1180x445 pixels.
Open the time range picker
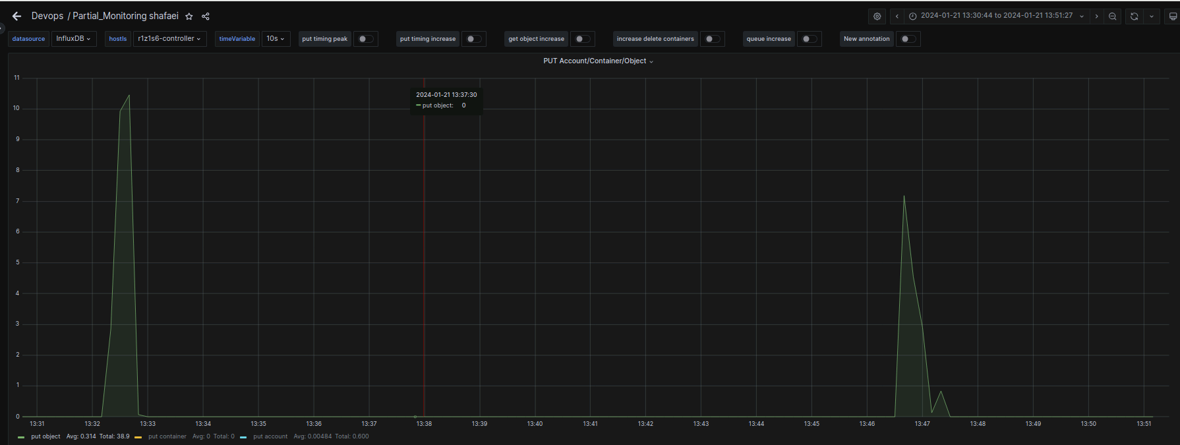pyautogui.click(x=996, y=16)
